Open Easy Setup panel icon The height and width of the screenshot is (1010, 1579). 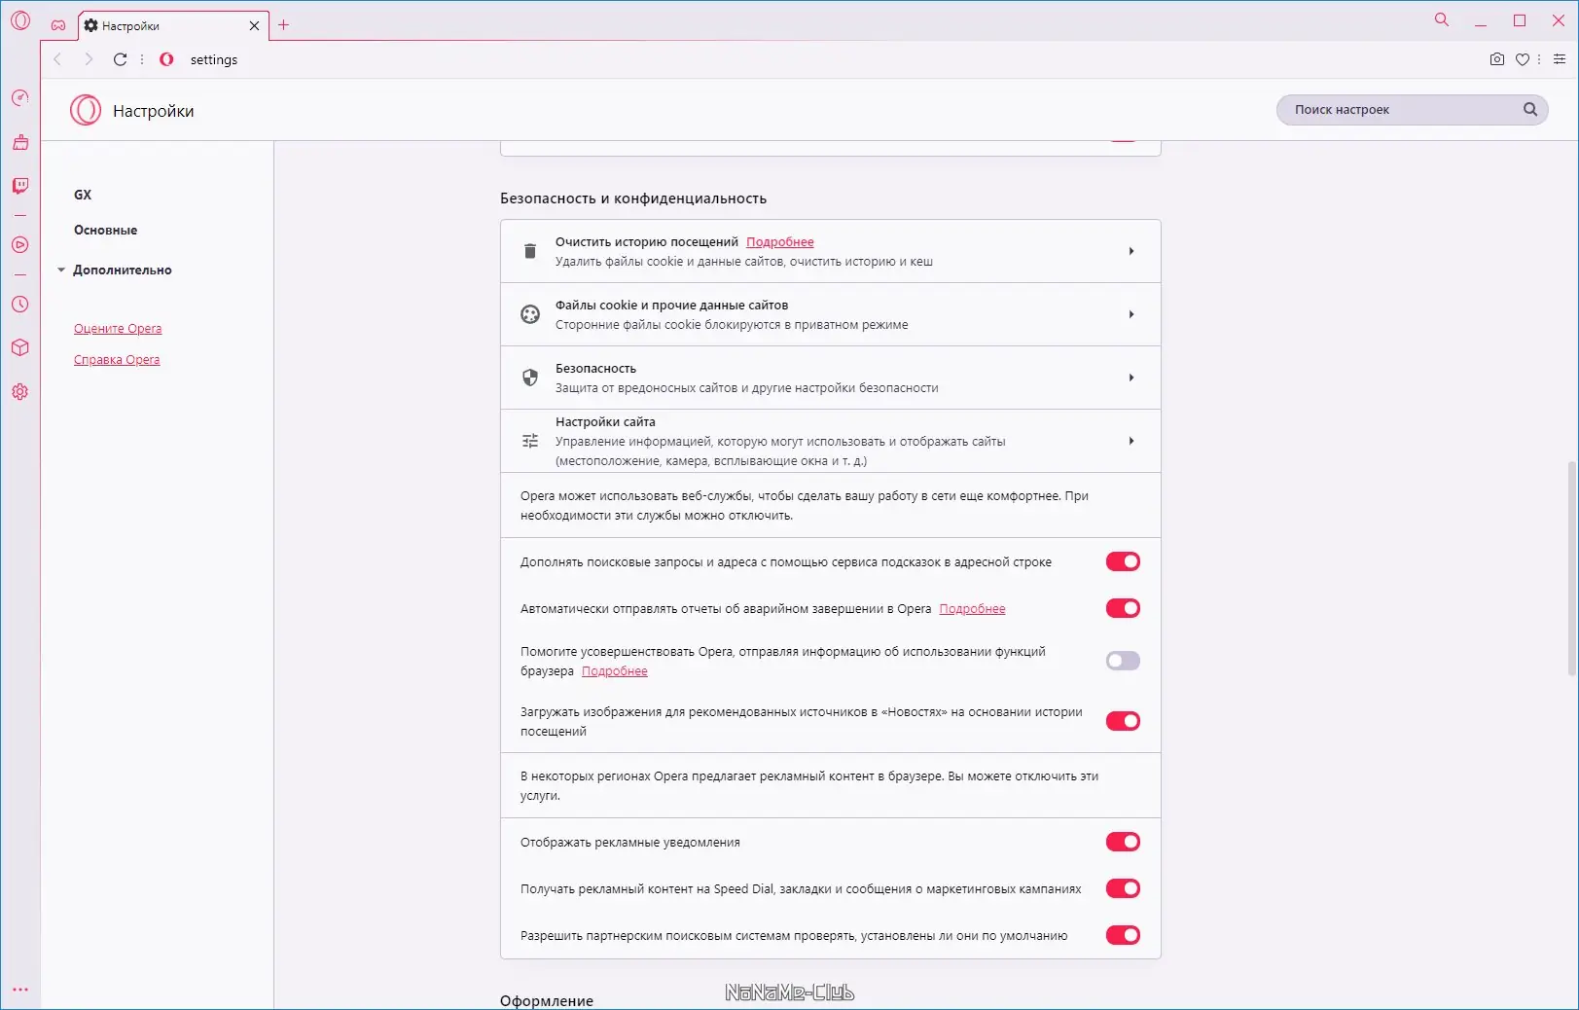(1560, 59)
